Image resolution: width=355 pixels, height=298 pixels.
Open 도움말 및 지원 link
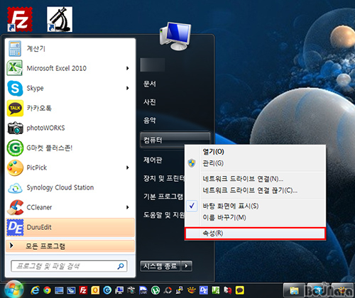164,215
